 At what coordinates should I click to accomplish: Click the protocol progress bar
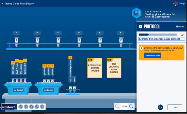click(x=158, y=35)
